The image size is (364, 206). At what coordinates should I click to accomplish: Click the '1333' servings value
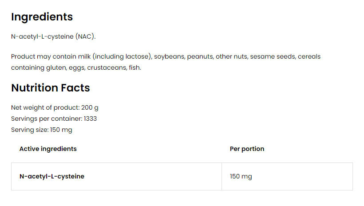tap(90, 119)
